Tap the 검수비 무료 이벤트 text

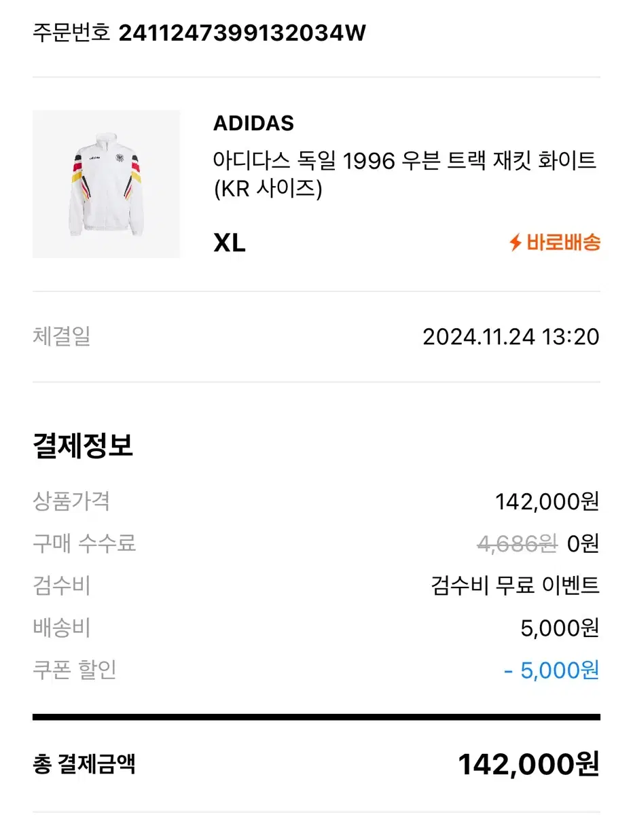click(x=515, y=585)
